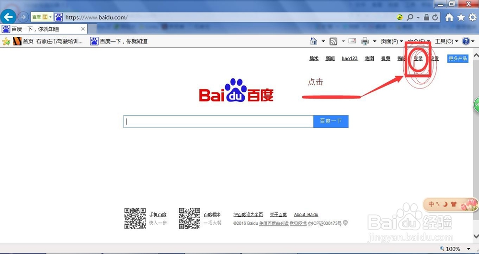The height and width of the screenshot is (254, 479).
Task: Open the 百度一下，你就知道 favorites bar bookmark
Action: point(119,41)
